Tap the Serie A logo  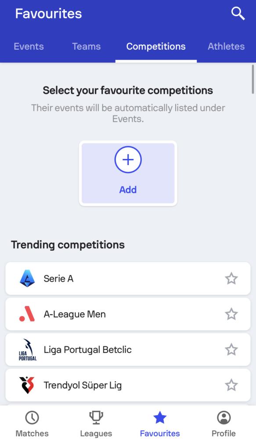[27, 279]
